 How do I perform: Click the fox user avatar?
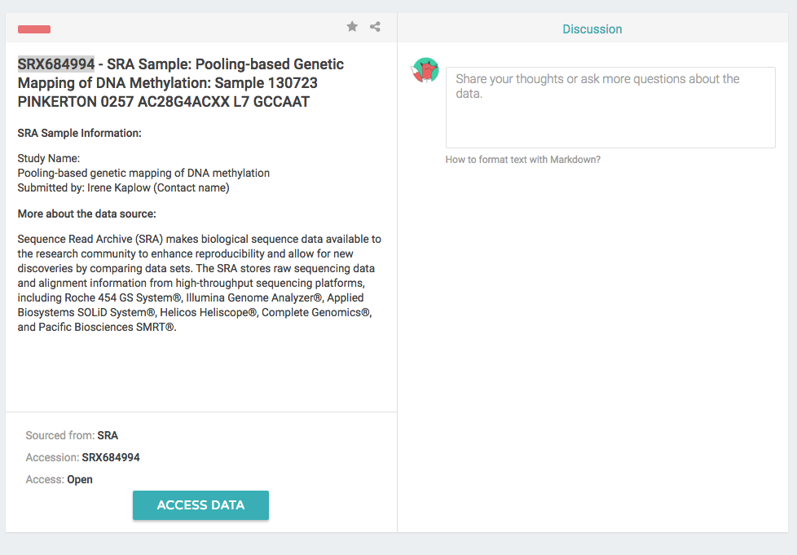[x=425, y=70]
